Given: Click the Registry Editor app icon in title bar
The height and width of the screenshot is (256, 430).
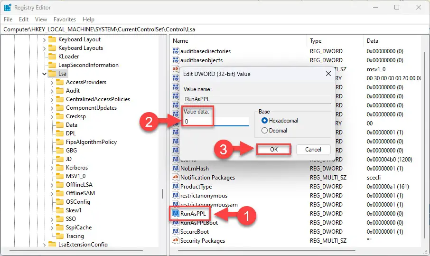Looking at the screenshot, I should pos(8,8).
